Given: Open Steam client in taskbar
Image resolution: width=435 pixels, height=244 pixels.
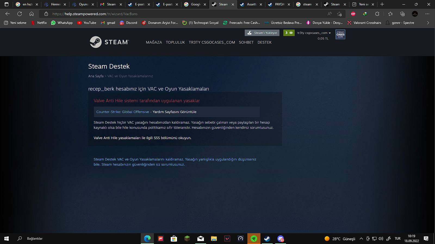Looking at the screenshot, I should 267,239.
